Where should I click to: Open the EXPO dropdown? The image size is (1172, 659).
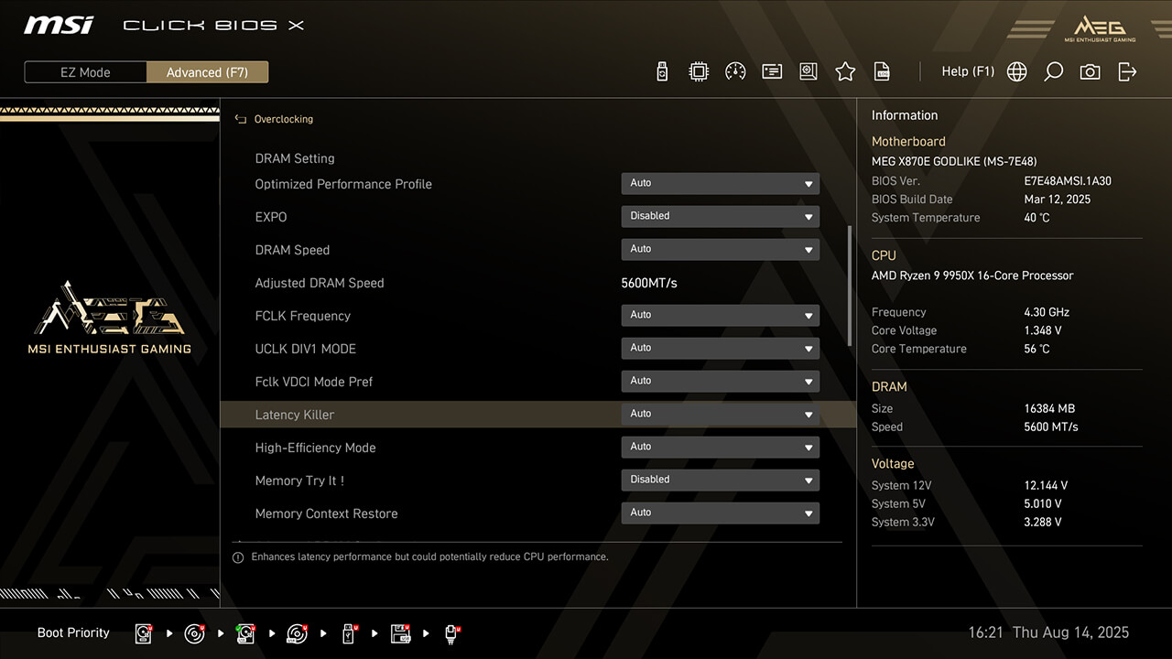pyautogui.click(x=720, y=217)
